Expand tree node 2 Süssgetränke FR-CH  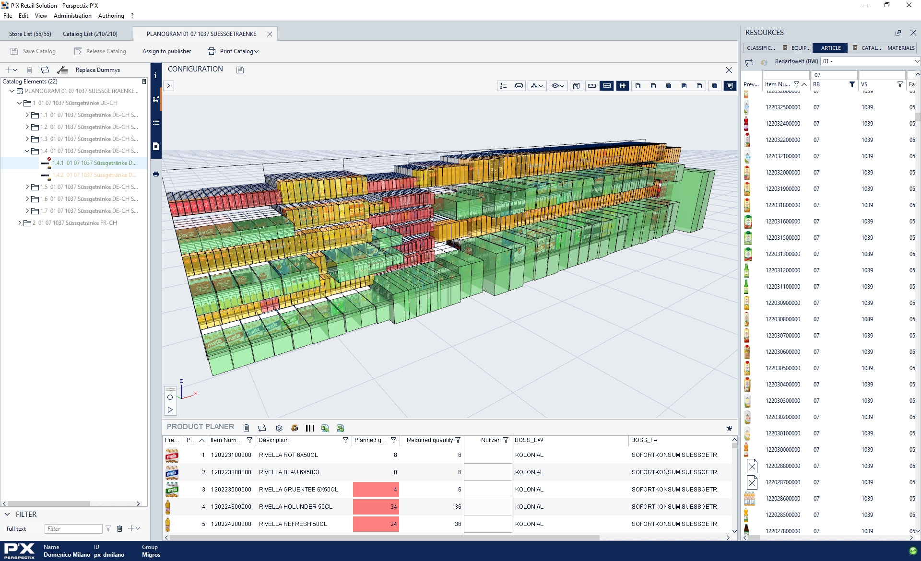tap(20, 223)
